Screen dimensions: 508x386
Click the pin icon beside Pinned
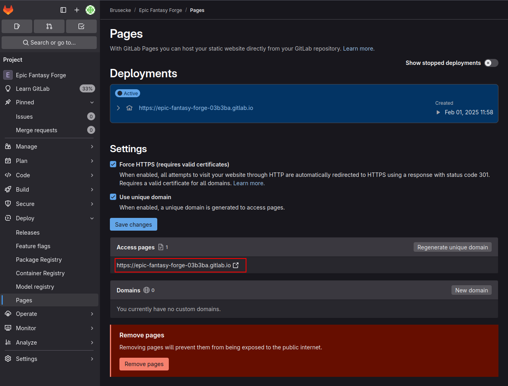8,102
